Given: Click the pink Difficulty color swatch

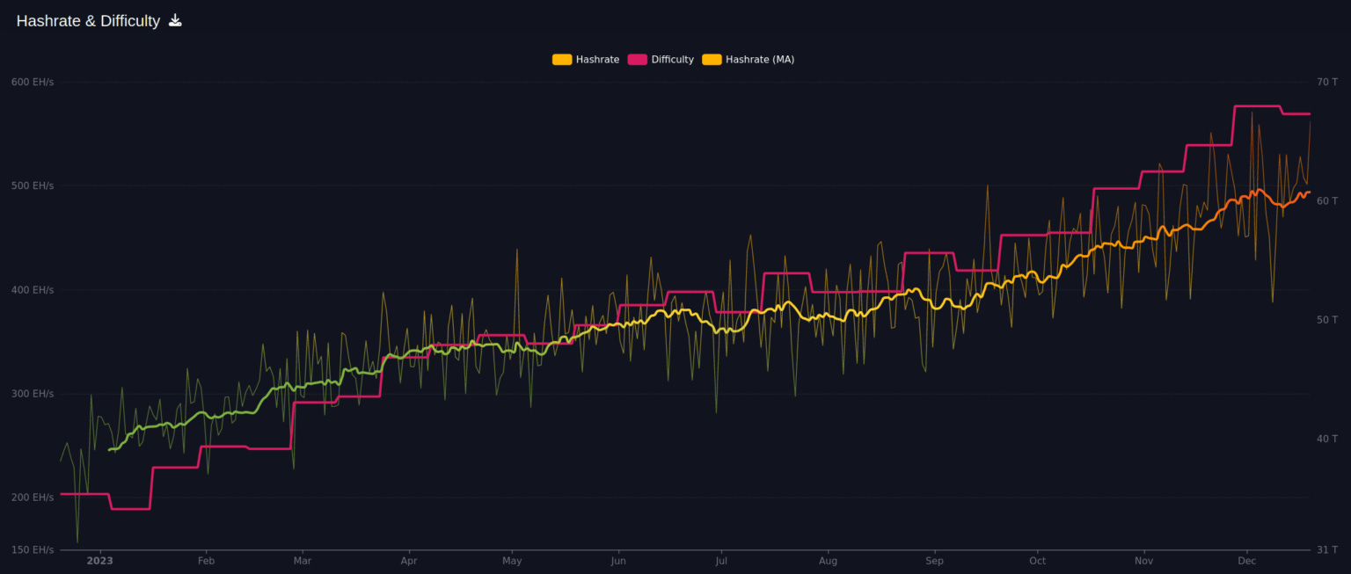Looking at the screenshot, I should pyautogui.click(x=636, y=59).
